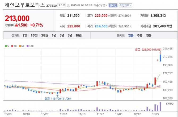Switch to the 월봉 monthly candle chart
The height and width of the screenshot is (117, 178).
pyautogui.click(x=149, y=35)
